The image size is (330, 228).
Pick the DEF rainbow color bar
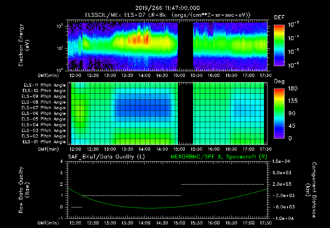click(x=279, y=45)
